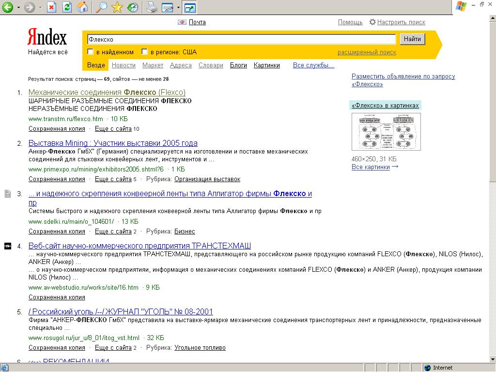
Task: Print the page using the printer icon
Action: click(x=152, y=7)
